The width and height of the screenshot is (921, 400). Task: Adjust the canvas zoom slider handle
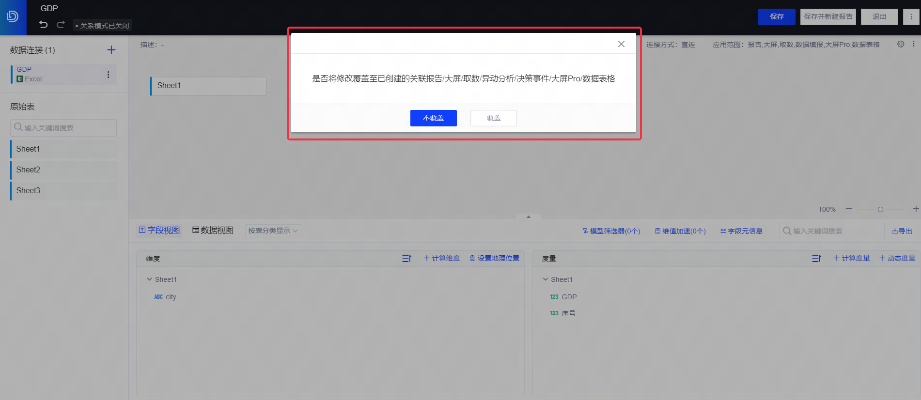tap(880, 209)
